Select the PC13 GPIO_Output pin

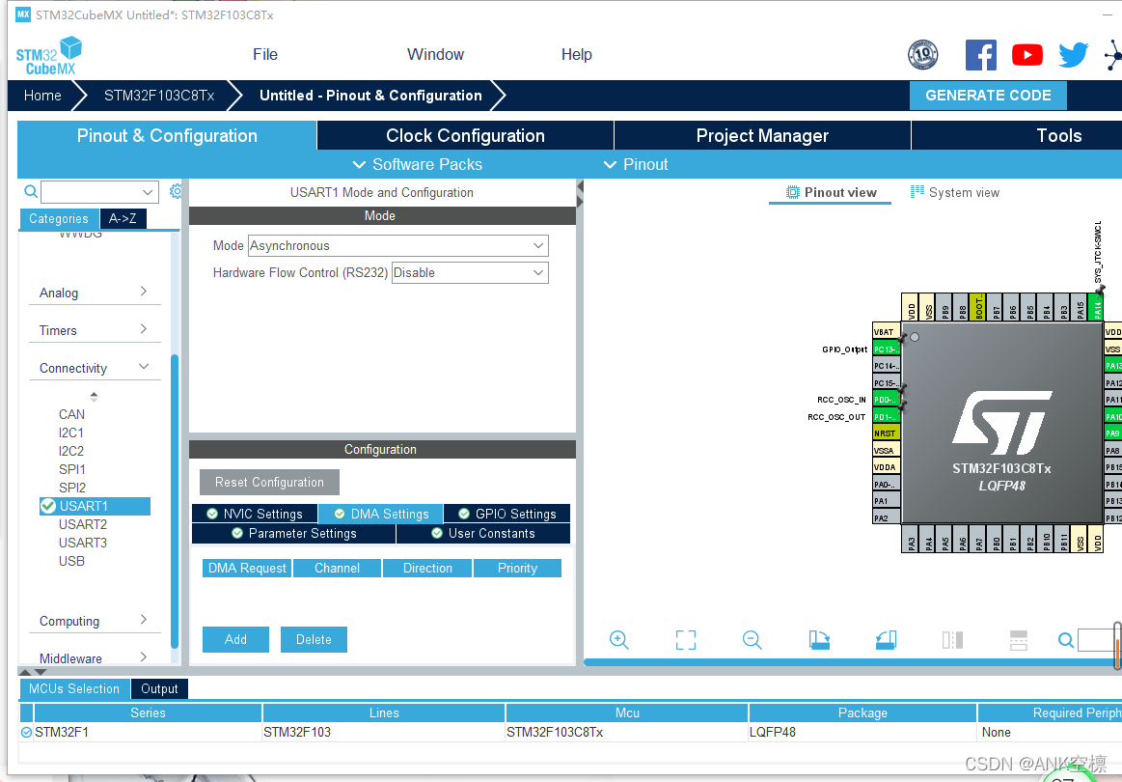(x=886, y=349)
